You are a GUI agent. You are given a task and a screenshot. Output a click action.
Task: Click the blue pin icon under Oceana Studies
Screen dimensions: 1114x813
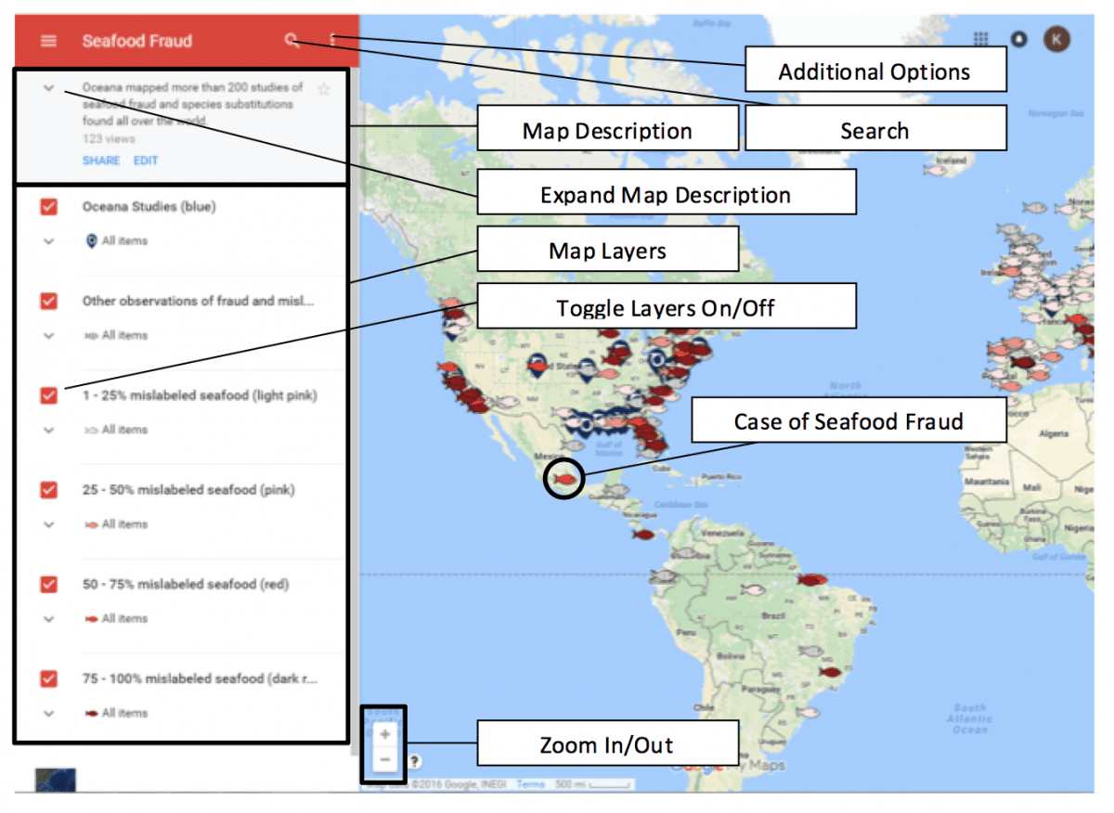coord(91,241)
